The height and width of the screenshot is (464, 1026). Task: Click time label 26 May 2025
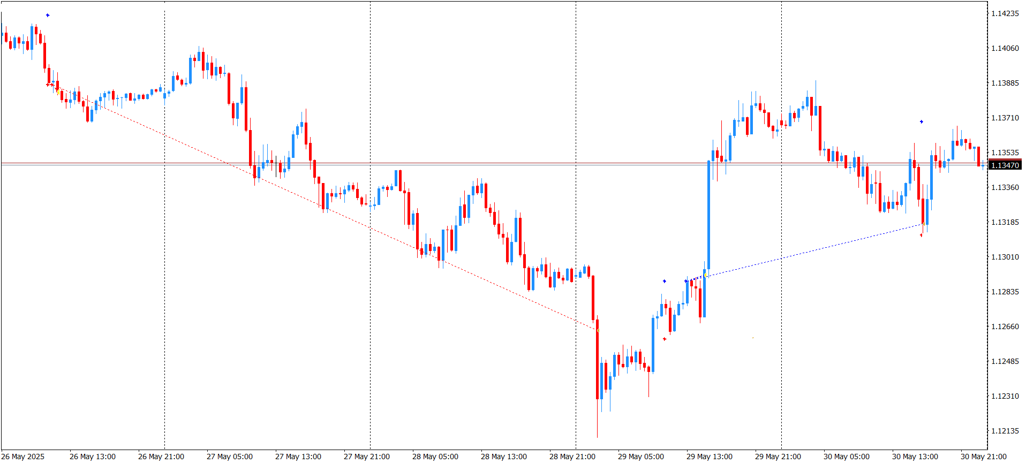(x=24, y=457)
